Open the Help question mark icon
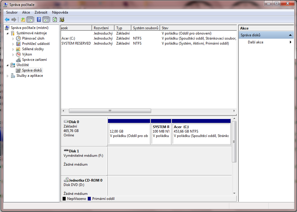Image resolution: width=297 pixels, height=212 pixels. click(39, 19)
